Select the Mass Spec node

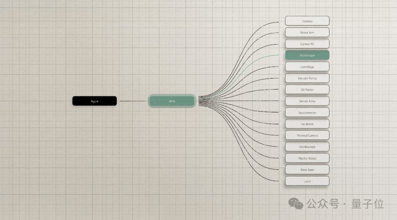(307, 170)
